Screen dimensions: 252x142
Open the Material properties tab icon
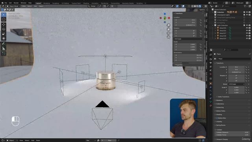pyautogui.click(x=211, y=105)
